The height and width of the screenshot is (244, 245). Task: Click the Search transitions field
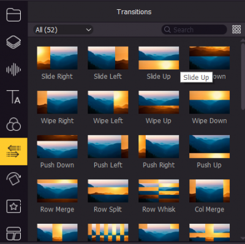[194, 30]
